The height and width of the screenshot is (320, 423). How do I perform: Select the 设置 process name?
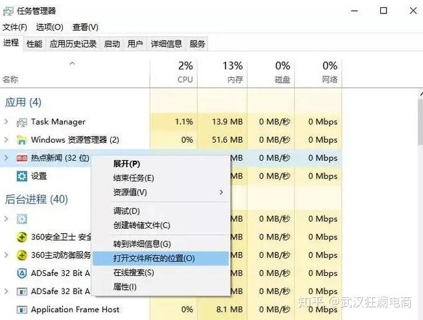pos(39,176)
